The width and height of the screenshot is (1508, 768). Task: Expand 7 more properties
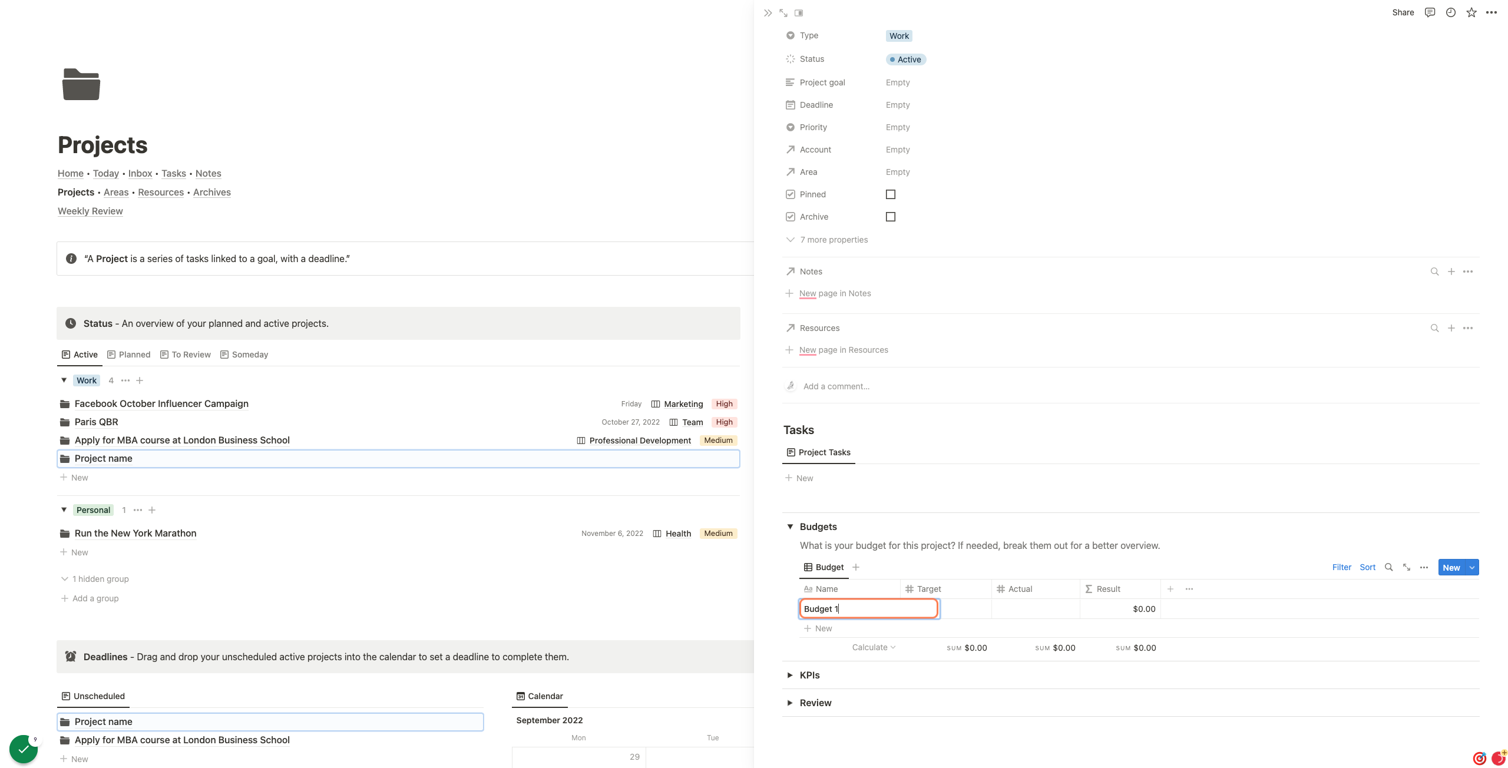827,240
